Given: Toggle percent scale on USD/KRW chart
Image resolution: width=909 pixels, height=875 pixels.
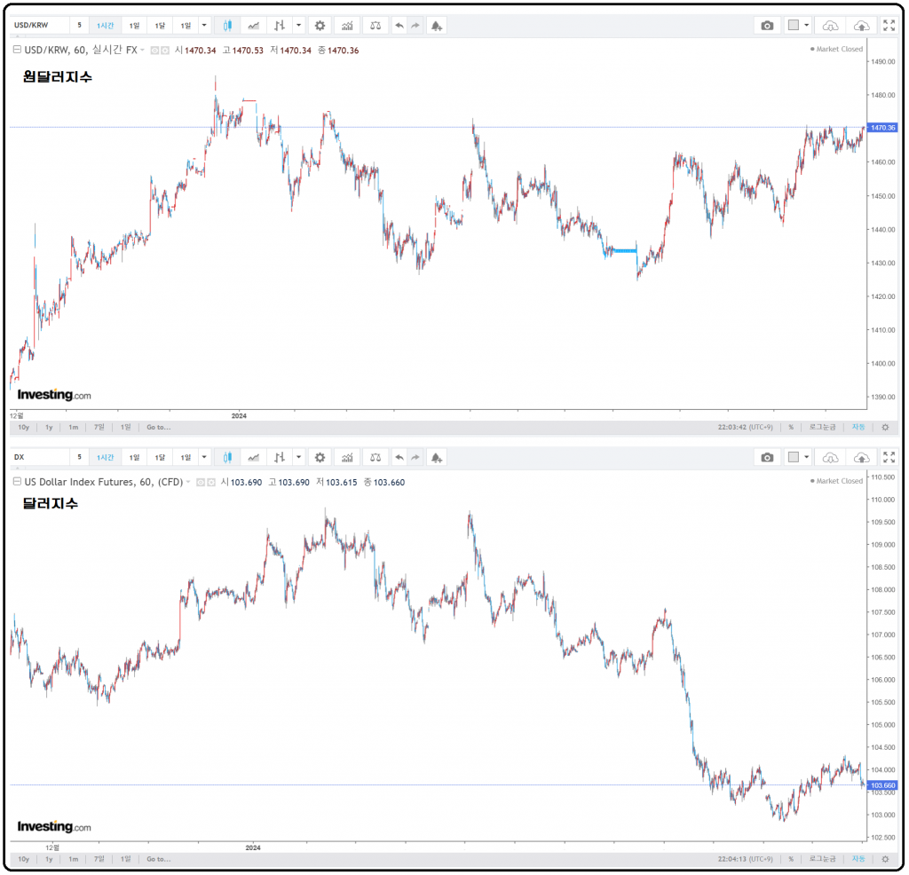Looking at the screenshot, I should click(x=790, y=427).
